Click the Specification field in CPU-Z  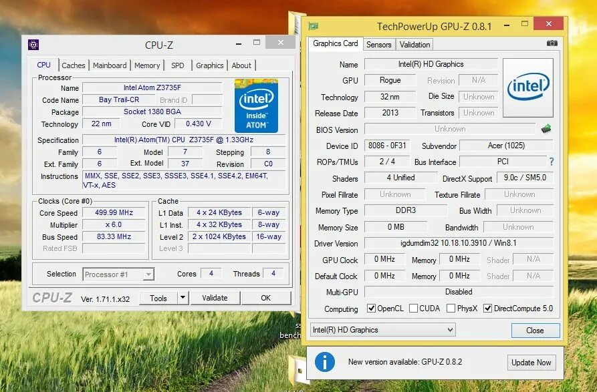[x=184, y=140]
